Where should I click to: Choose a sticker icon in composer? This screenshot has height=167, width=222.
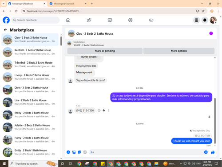(79, 152)
